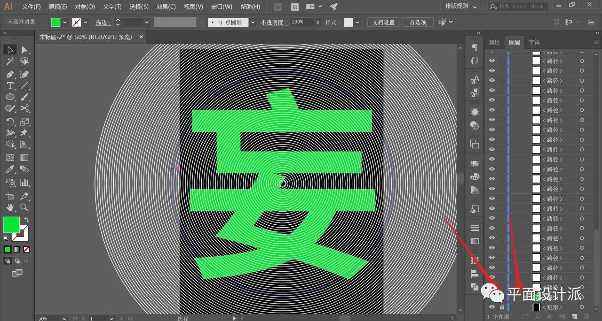602x321 pixels.
Task: Select the Scale tool
Action: (24, 122)
